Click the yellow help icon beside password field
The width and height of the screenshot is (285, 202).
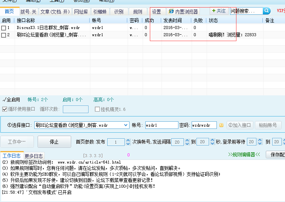tap(221, 125)
